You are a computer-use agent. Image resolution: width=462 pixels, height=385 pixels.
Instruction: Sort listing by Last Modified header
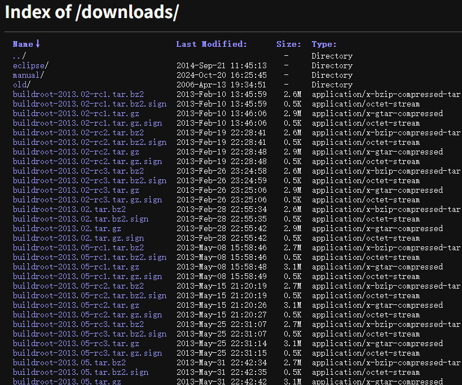pos(212,44)
